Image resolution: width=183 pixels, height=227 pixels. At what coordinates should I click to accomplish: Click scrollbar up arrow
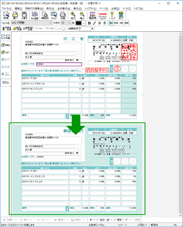[x=180, y=34]
